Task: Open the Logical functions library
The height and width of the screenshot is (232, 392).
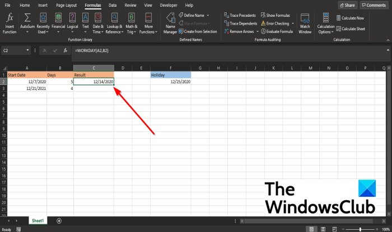Action: pyautogui.click(x=72, y=23)
